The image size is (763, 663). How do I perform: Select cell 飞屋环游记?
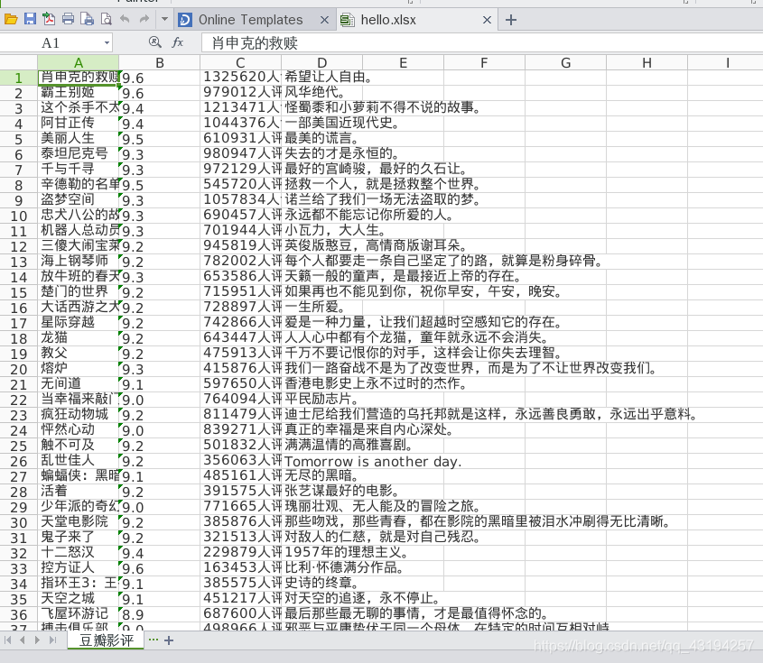[x=79, y=614]
